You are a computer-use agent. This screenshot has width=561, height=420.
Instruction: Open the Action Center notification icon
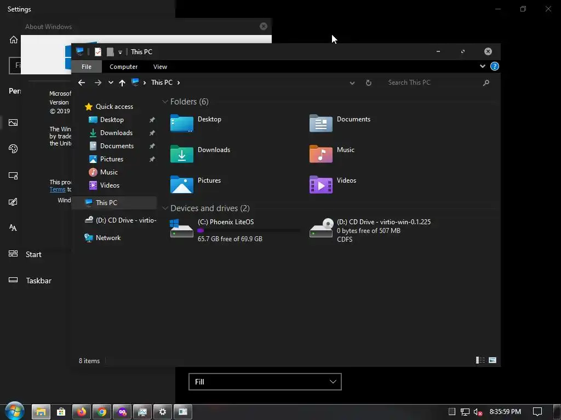tap(537, 412)
